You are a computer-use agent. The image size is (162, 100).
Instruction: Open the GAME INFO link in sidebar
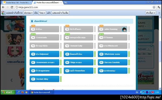(145, 25)
